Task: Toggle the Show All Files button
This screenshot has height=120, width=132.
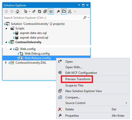Action: (x=51, y=11)
